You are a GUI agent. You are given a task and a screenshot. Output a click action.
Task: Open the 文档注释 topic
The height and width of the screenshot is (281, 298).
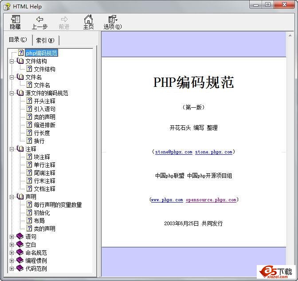click(44, 189)
